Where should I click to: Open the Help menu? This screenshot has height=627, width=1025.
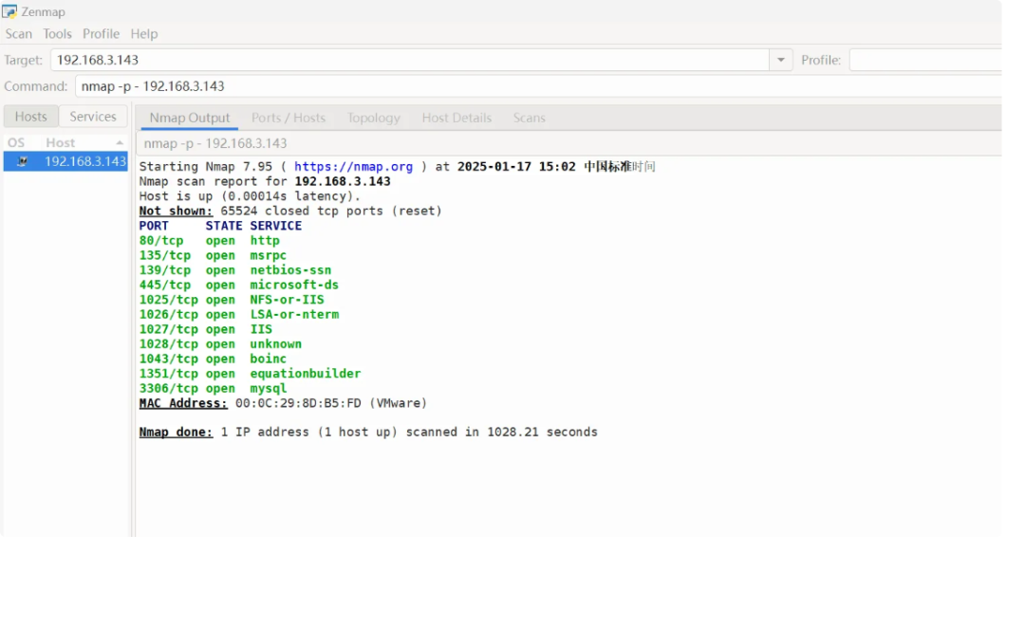[x=144, y=34]
